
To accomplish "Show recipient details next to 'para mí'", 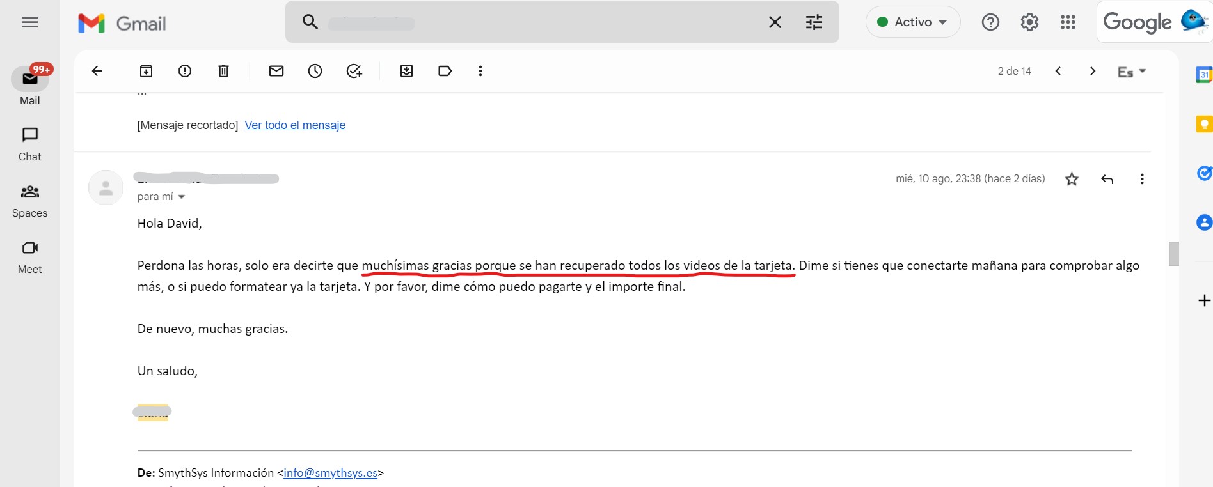I will pyautogui.click(x=182, y=197).
